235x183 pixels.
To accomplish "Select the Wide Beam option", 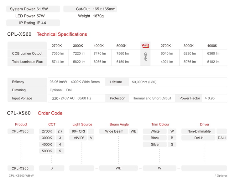I will (x=114, y=131).
